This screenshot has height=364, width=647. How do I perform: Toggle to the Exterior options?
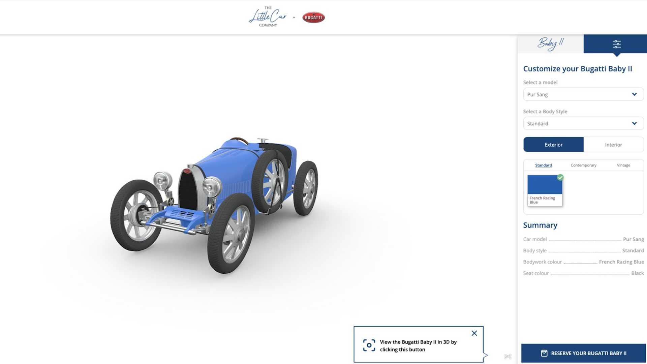click(553, 145)
